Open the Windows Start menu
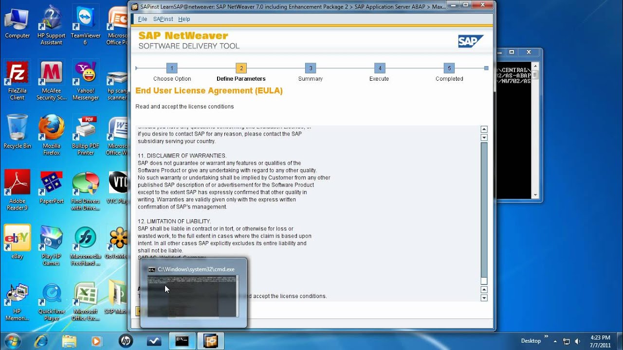The image size is (623, 350). (13, 340)
